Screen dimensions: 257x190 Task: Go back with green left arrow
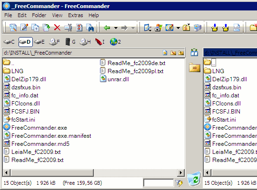coord(107,28)
